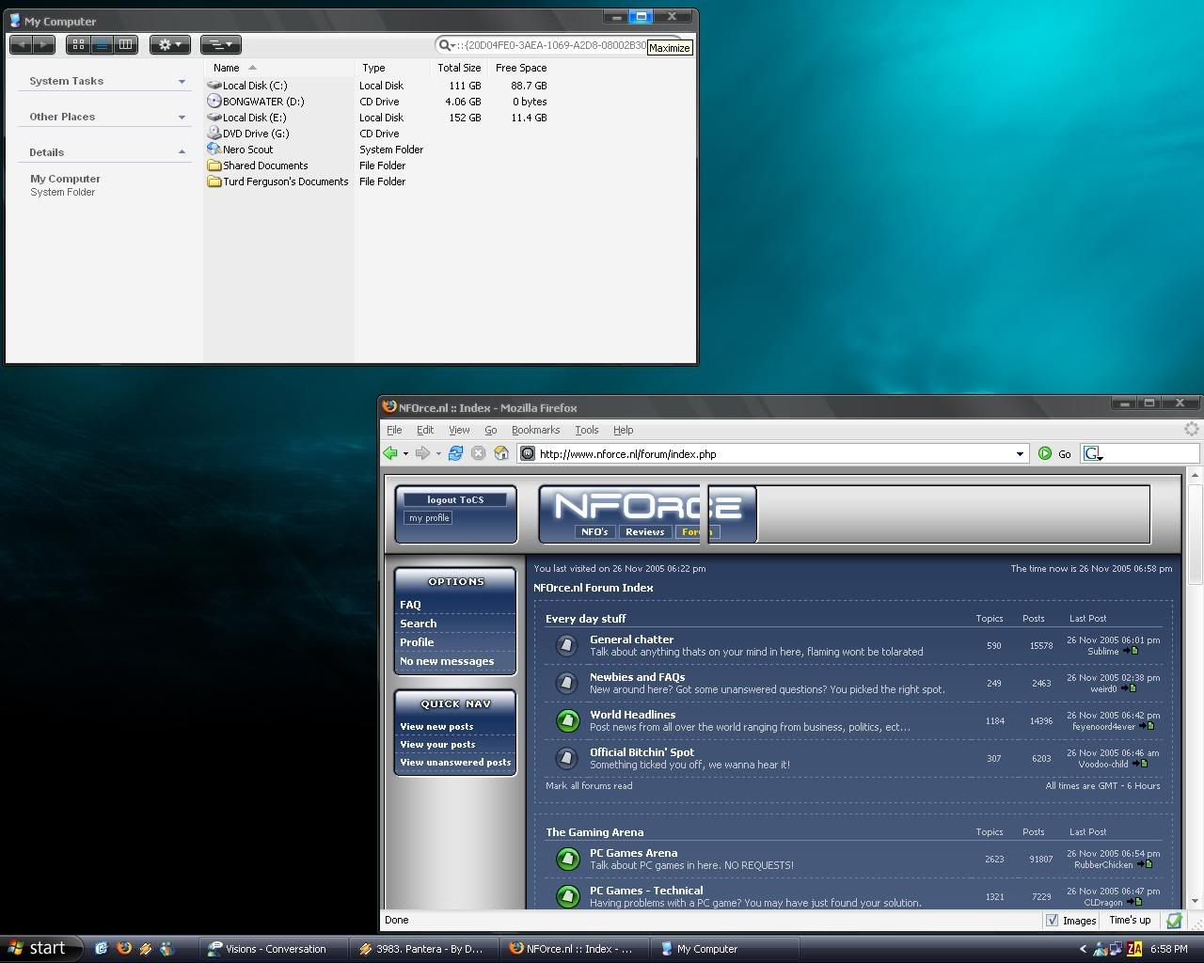Click the Firefox URL address bar

click(775, 454)
